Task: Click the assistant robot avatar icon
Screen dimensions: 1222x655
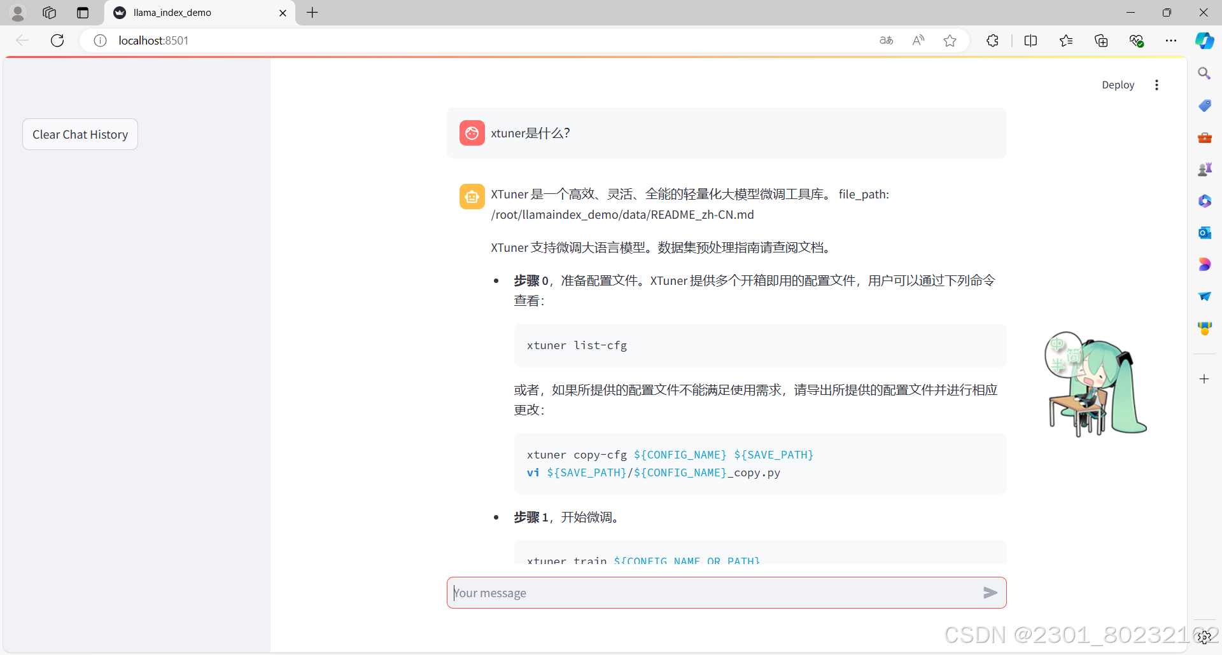Action: tap(472, 197)
